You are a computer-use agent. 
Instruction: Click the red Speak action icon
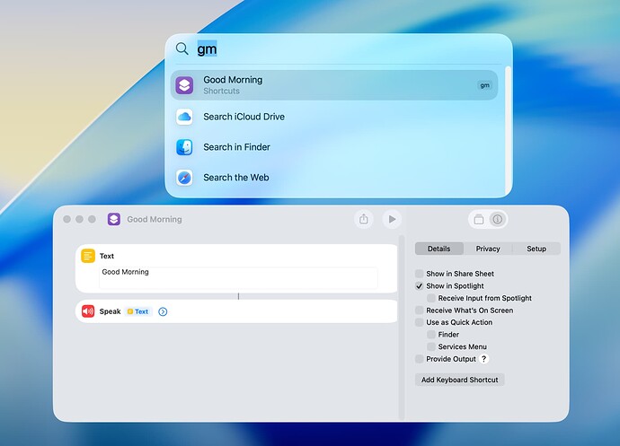point(88,311)
